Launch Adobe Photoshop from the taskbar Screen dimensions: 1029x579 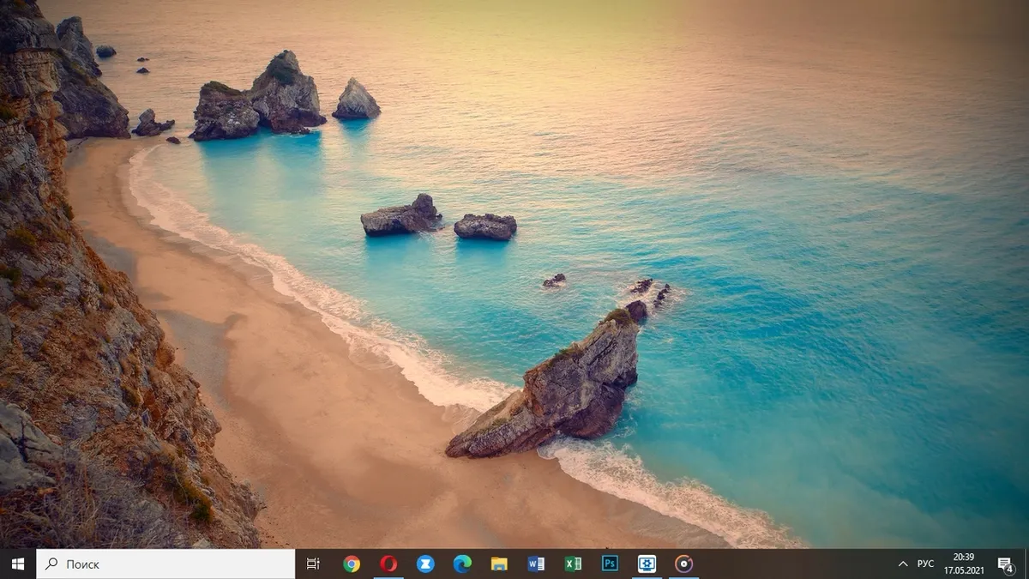[610, 564]
